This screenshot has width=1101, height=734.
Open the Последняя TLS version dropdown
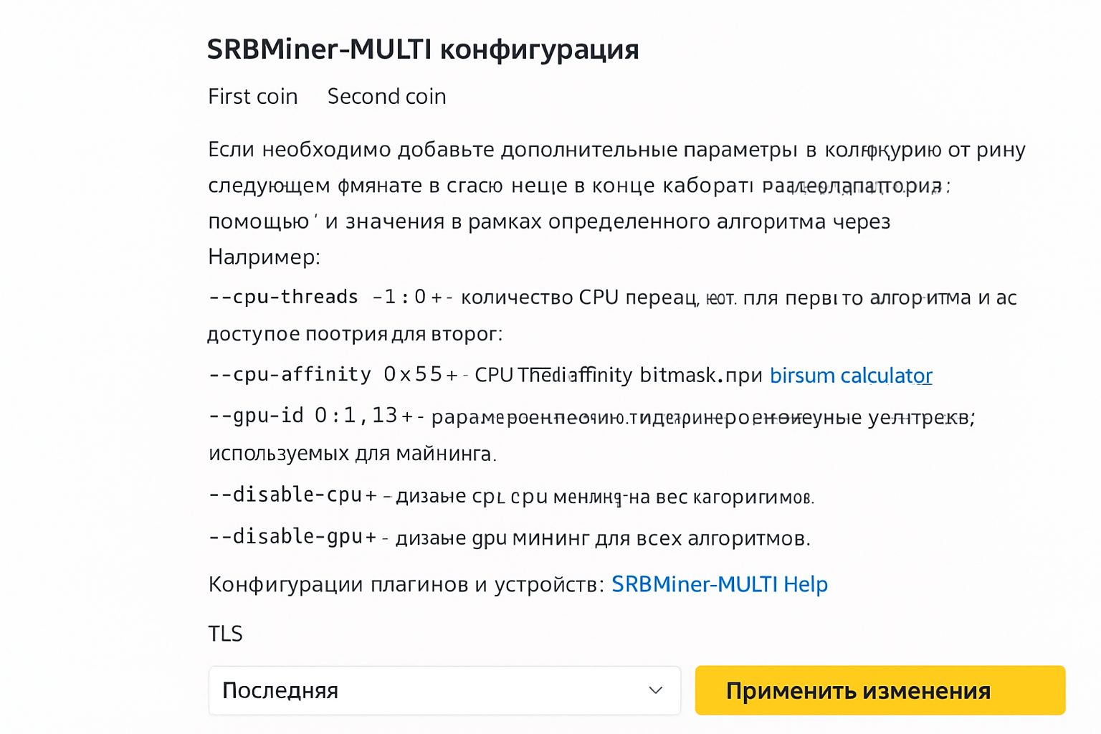pyautogui.click(x=444, y=690)
